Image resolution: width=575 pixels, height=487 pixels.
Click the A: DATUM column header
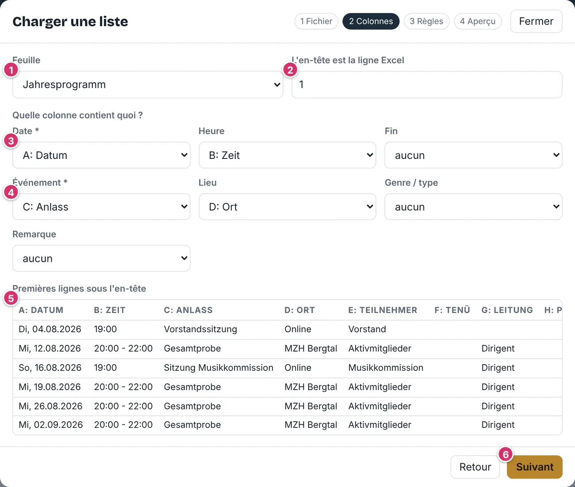click(x=41, y=310)
